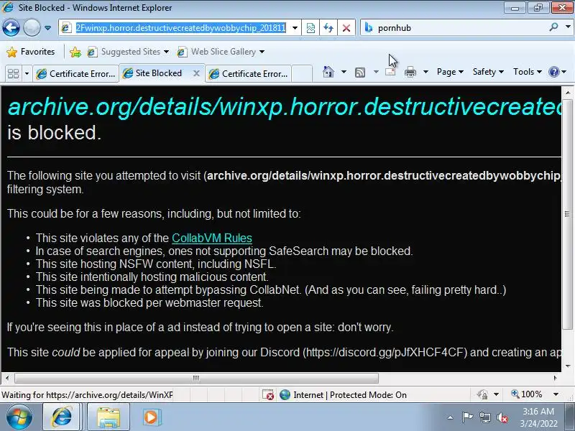
Task: Click the Home page icon
Action: (328, 72)
